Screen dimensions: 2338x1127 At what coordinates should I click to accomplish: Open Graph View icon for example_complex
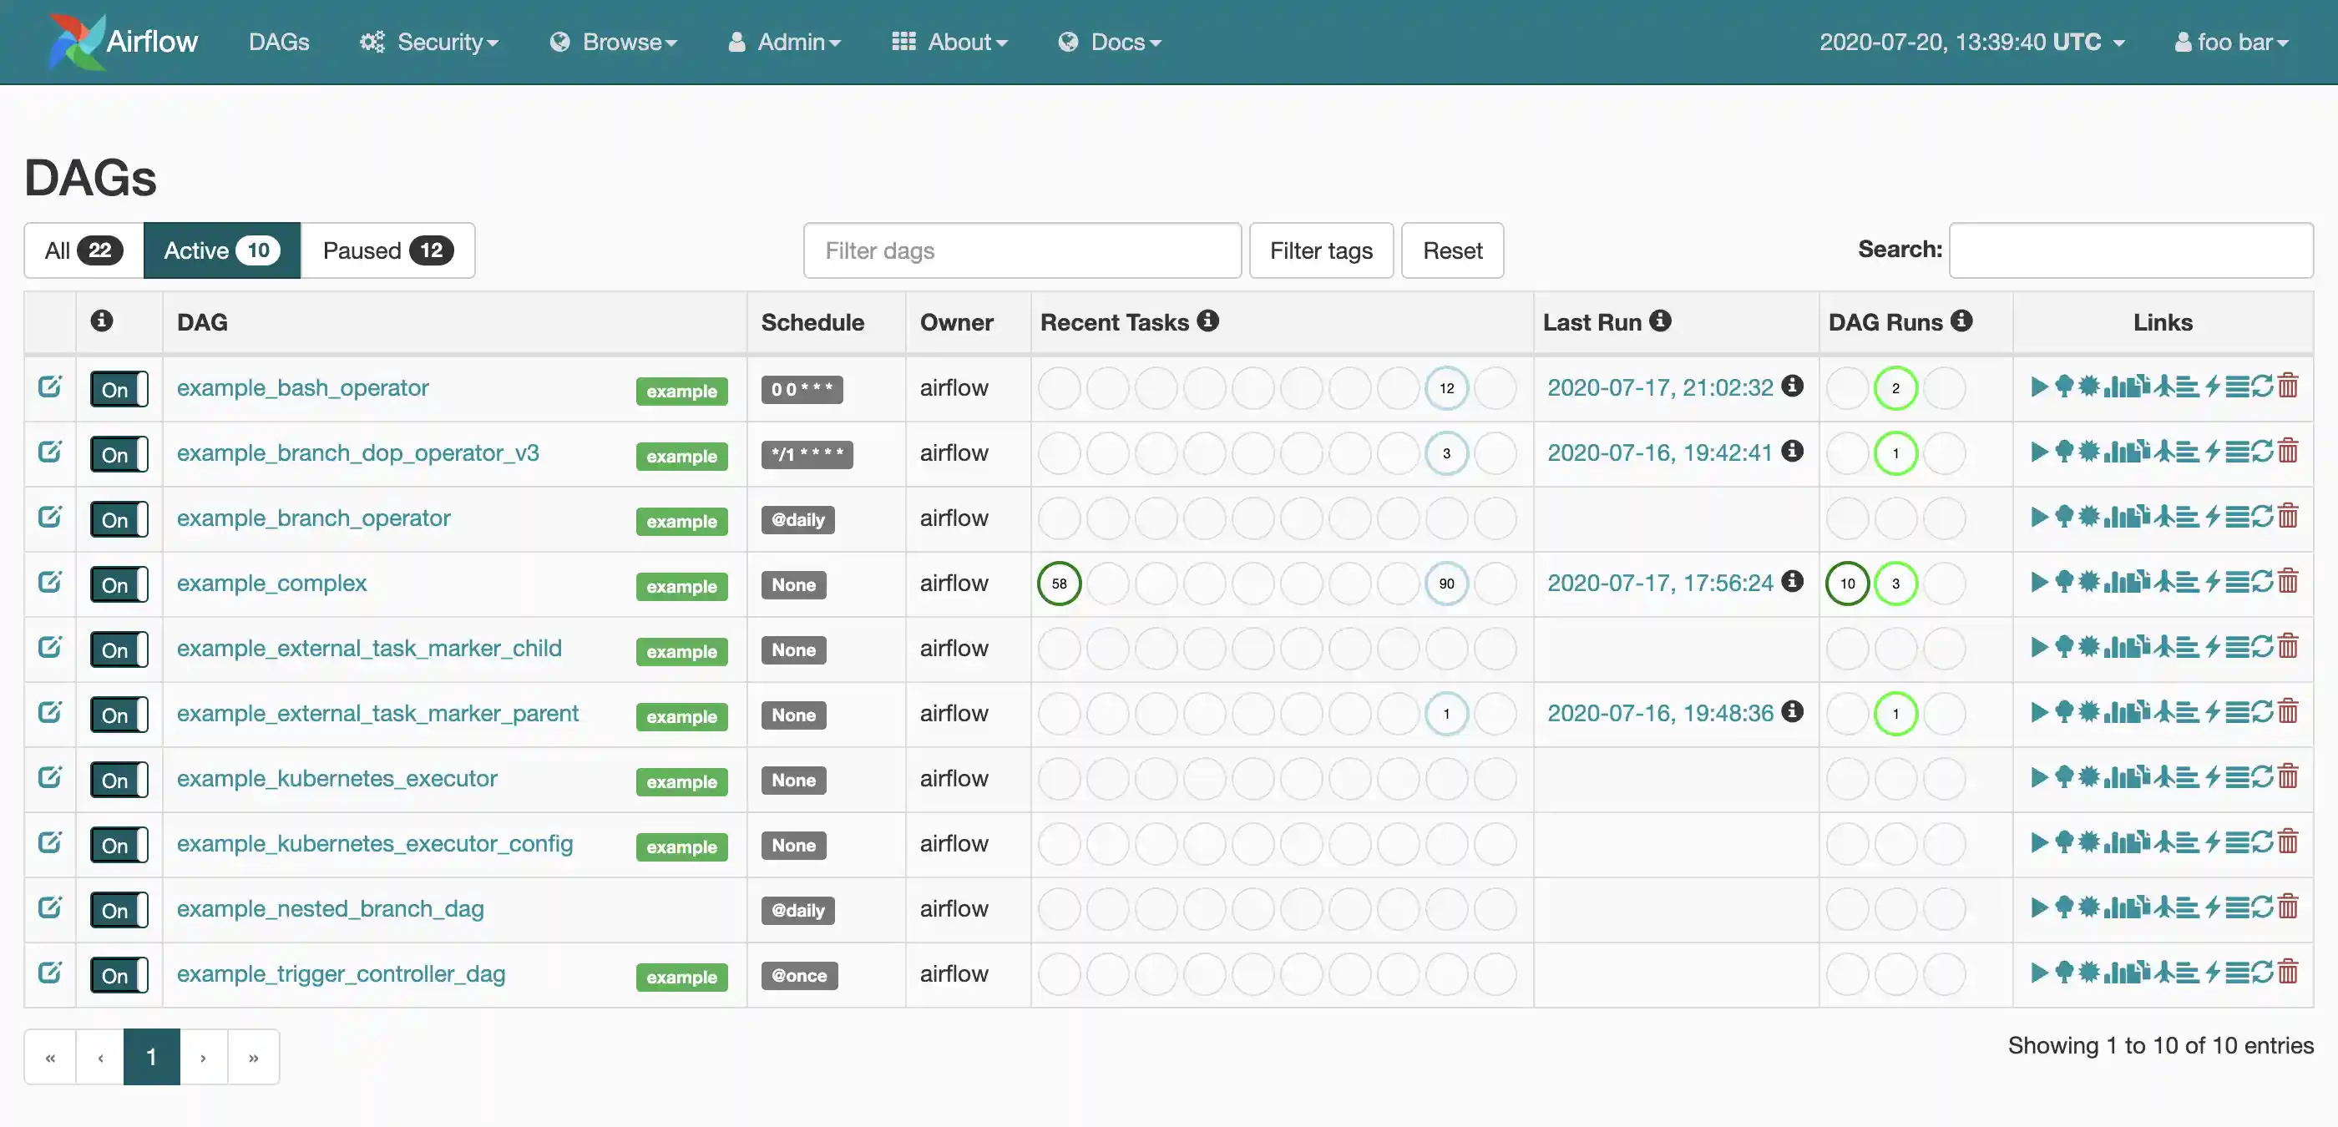coord(2088,583)
